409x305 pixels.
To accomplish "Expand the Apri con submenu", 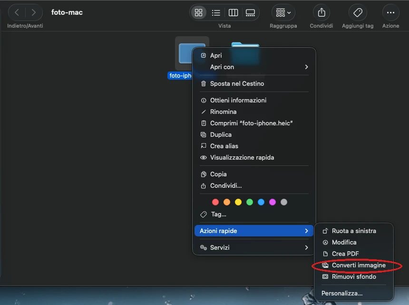I will 254,67.
